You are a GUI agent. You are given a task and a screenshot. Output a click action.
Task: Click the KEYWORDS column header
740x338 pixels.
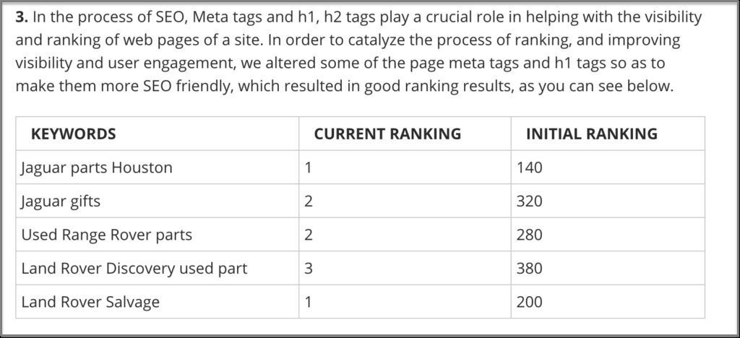coord(73,134)
